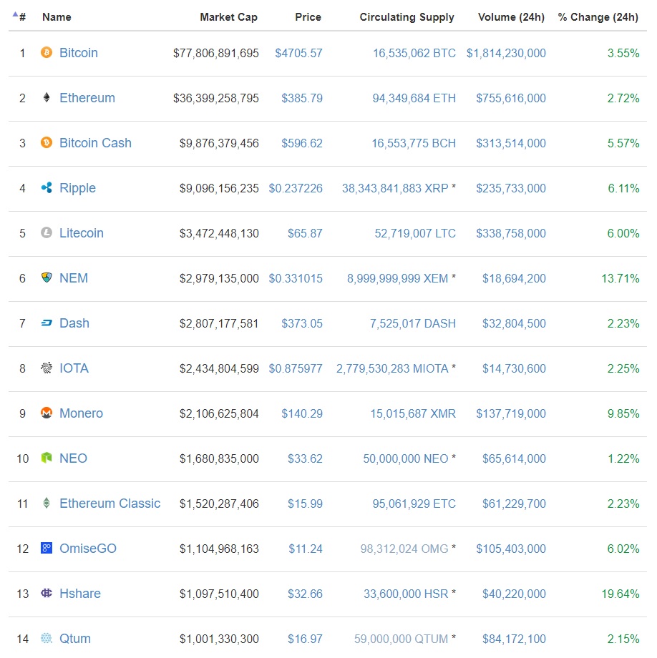Click Litecoin price $65.87

305,233
